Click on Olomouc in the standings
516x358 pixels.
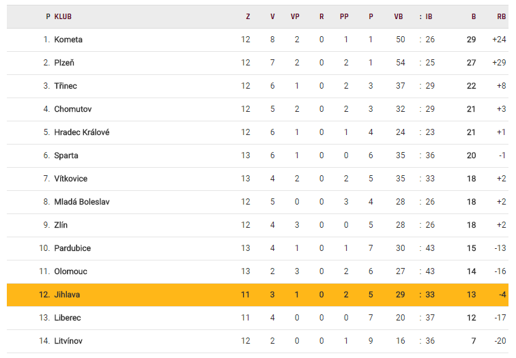[71, 271]
